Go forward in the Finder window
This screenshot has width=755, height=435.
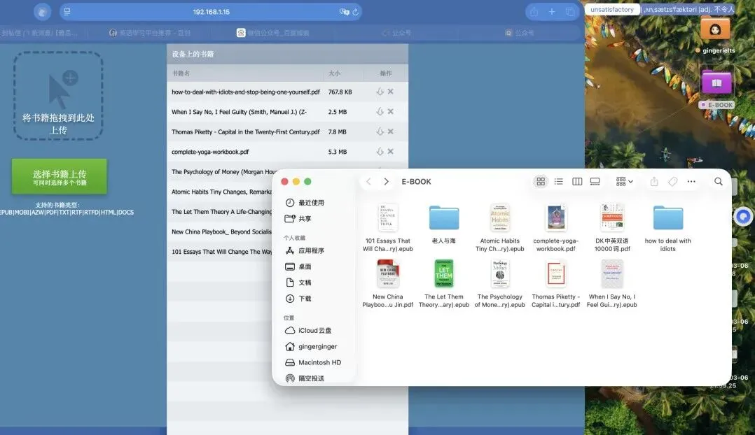click(x=386, y=181)
